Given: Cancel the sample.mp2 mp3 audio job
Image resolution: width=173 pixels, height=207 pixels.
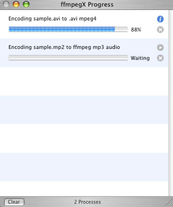Looking at the screenshot, I should (x=160, y=58).
